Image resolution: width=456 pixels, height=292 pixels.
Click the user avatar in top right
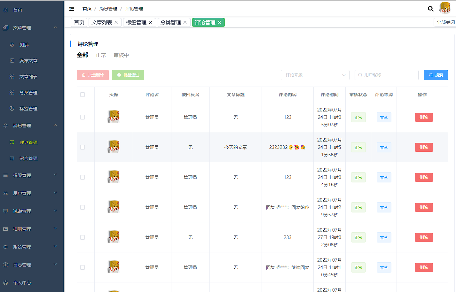tap(445, 8)
